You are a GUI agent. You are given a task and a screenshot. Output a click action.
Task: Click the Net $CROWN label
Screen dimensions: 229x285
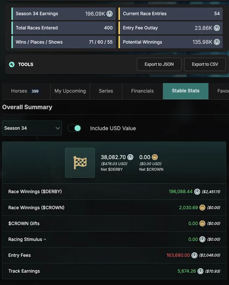pos(151,169)
